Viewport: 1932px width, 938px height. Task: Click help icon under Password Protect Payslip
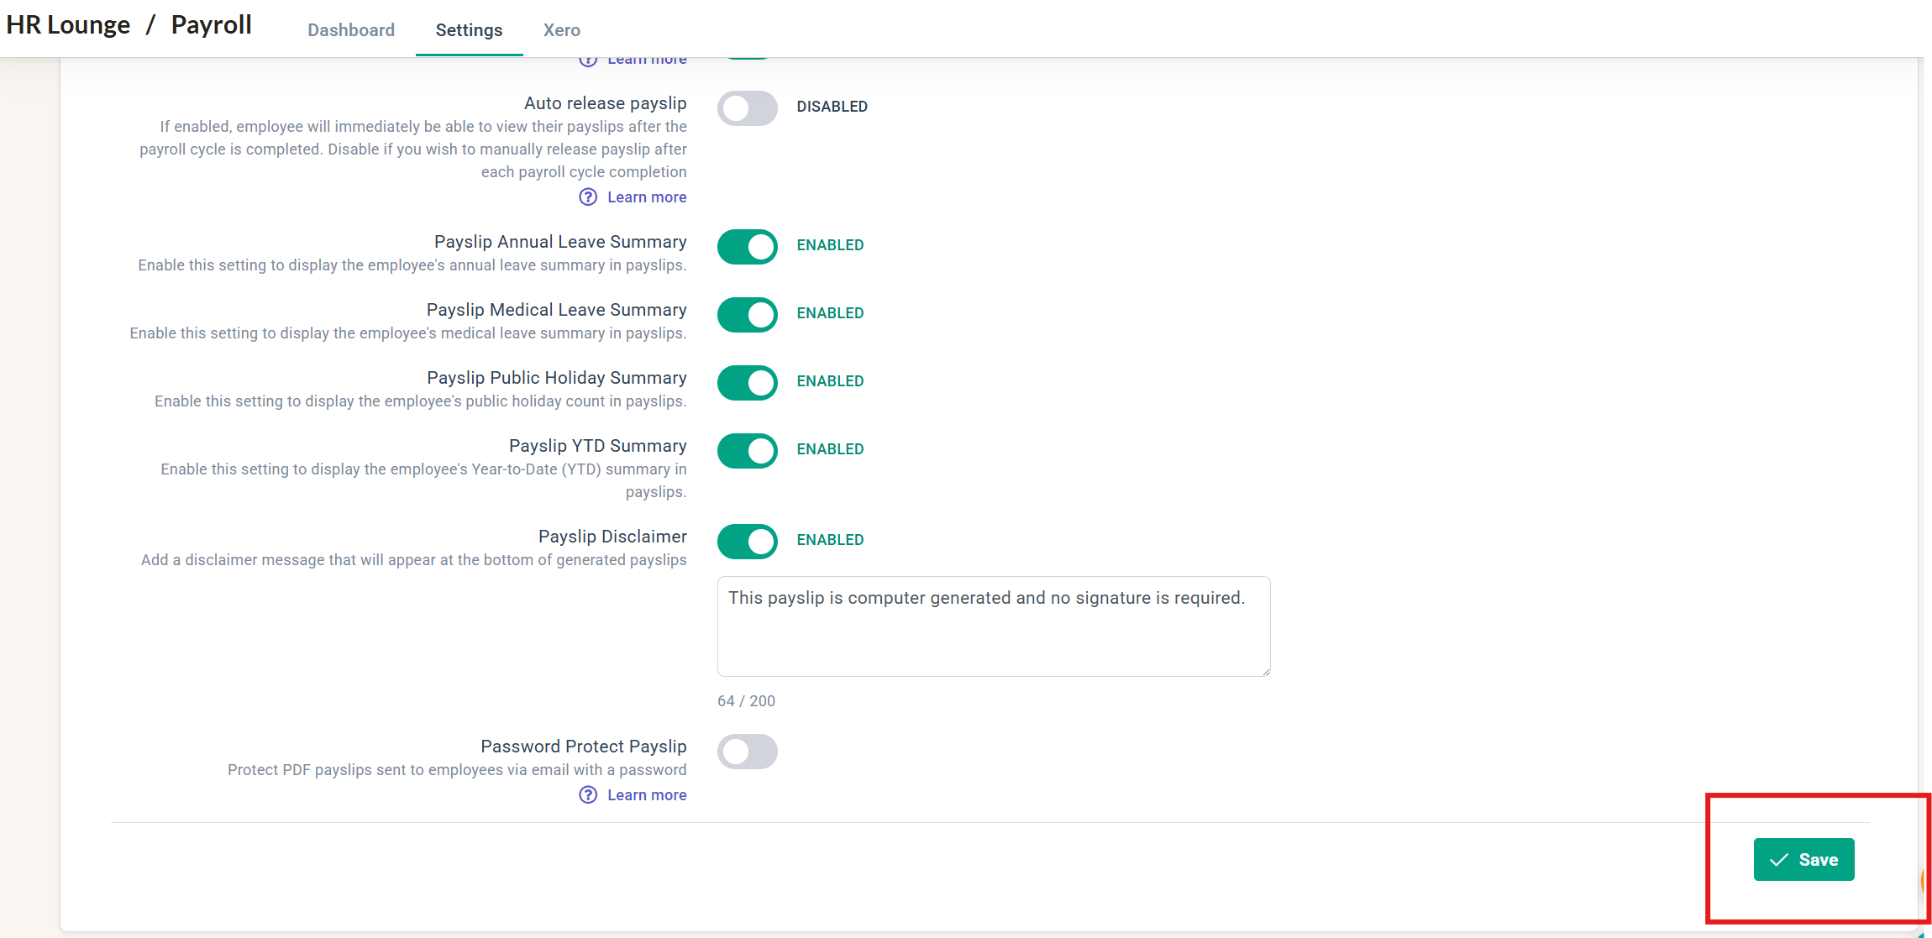pos(588,794)
